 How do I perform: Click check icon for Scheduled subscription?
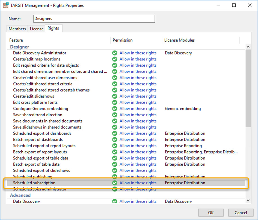click(115, 183)
